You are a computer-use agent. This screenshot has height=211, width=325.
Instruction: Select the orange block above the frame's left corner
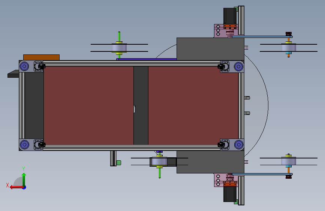point(42,57)
